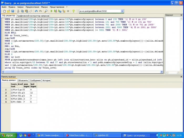184x138 pixels.
Task: Click the Clear edit window eraser icon
Action: point(31,11)
